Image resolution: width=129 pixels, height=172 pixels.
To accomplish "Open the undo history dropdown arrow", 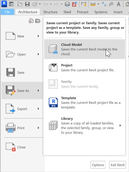I will (51, 4).
